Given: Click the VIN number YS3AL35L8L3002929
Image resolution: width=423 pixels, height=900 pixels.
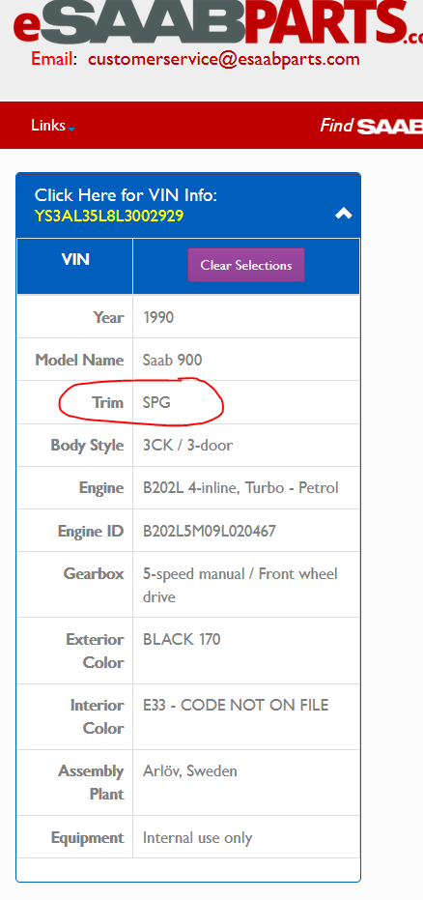Looking at the screenshot, I should coord(109,216).
